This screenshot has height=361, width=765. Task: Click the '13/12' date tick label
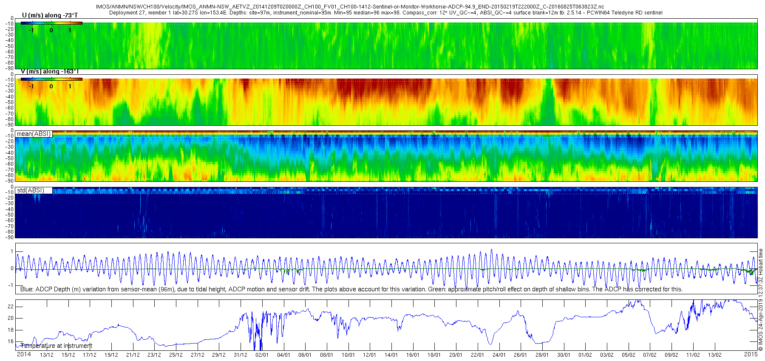47,355
